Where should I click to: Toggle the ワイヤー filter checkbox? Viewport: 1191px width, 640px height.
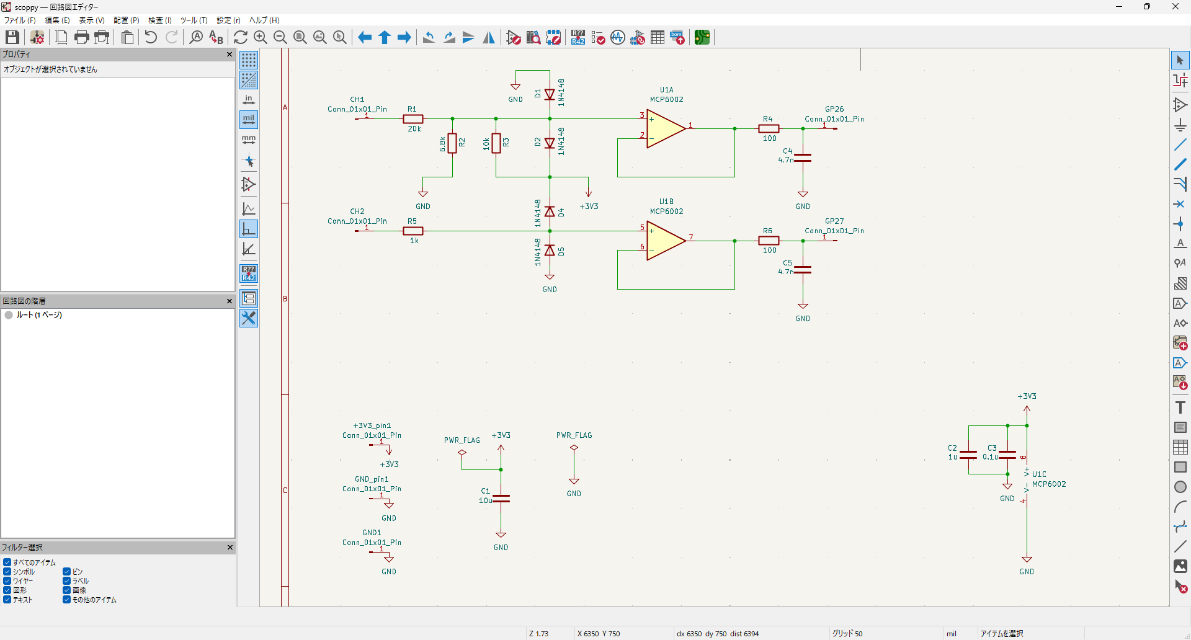(7, 581)
